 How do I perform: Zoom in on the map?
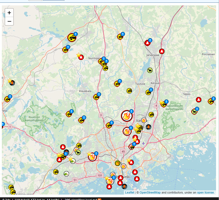9,12
